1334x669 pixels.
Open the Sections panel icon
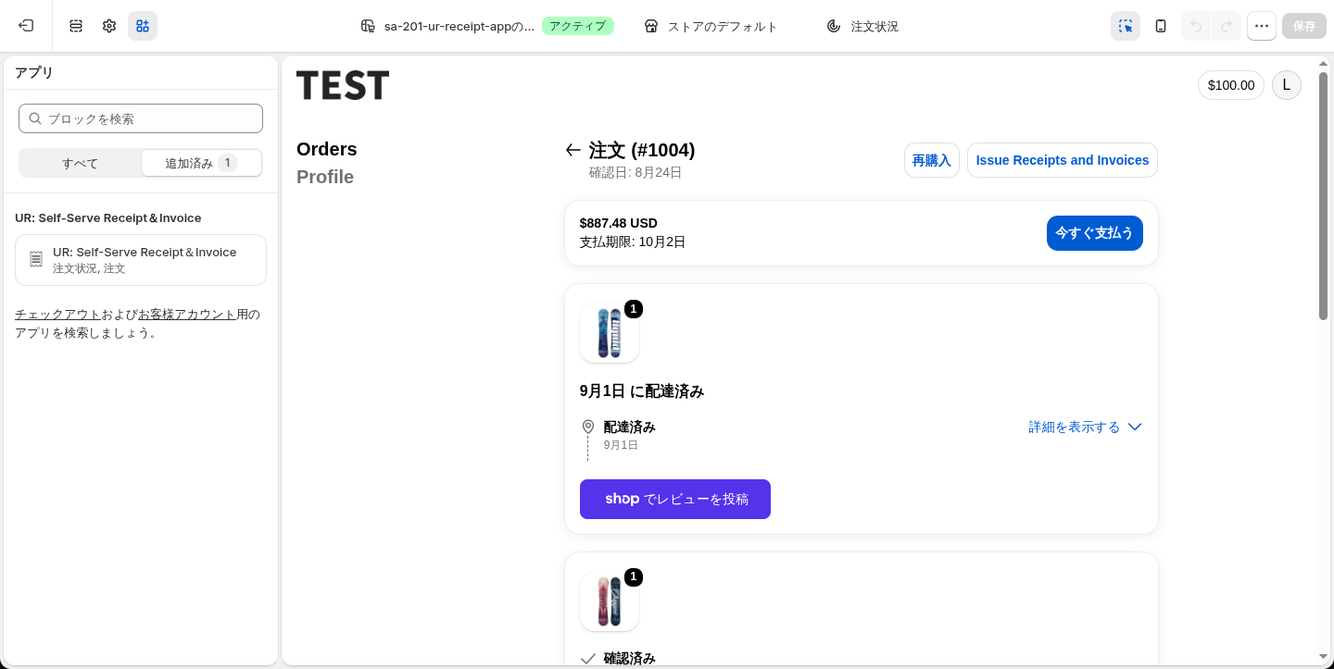76,26
